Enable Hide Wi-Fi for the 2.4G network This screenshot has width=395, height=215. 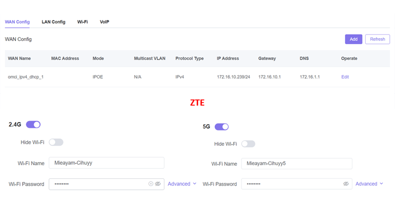tap(56, 142)
